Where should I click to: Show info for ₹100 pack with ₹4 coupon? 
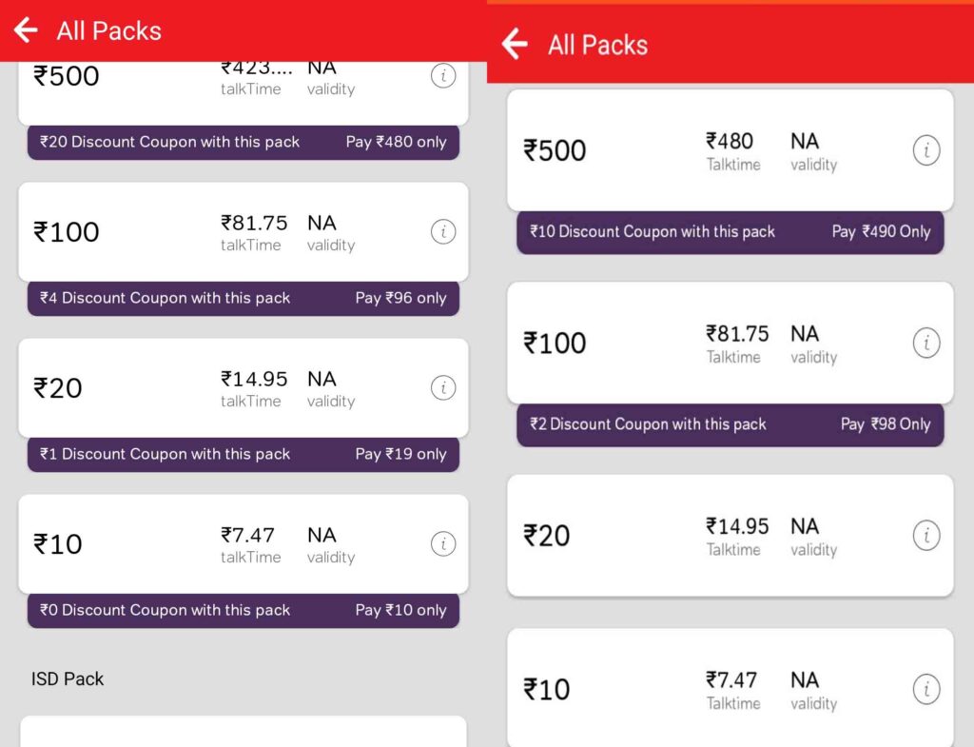pyautogui.click(x=443, y=232)
